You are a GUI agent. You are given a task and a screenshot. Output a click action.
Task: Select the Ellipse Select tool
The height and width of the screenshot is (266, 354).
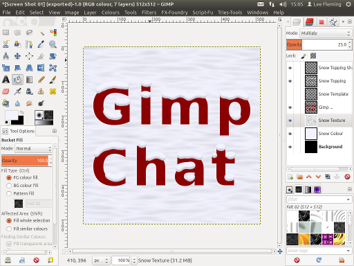[x=17, y=33]
